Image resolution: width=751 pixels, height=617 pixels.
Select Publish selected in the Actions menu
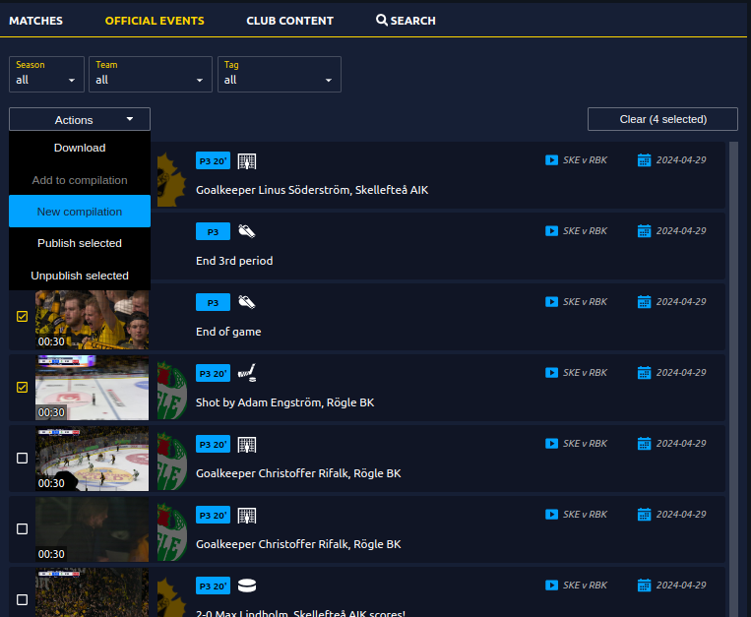tap(80, 243)
